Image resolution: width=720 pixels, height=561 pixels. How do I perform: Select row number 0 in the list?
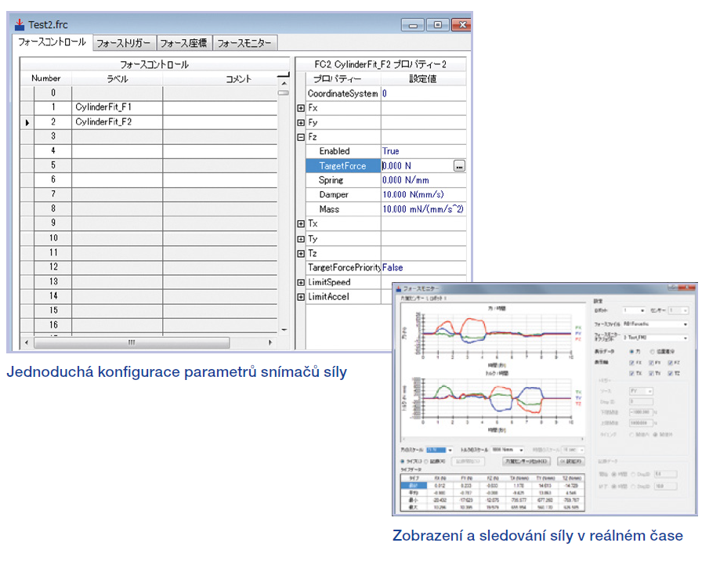[53, 92]
